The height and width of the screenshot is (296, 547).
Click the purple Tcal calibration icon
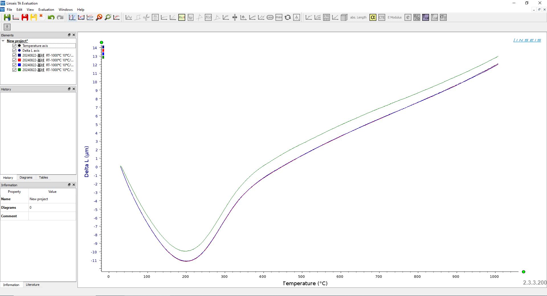[425, 17]
